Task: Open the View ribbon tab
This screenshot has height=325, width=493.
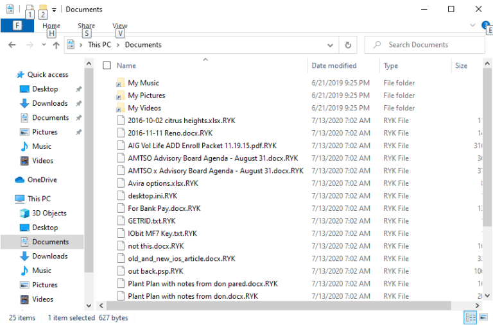Action: pyautogui.click(x=120, y=26)
